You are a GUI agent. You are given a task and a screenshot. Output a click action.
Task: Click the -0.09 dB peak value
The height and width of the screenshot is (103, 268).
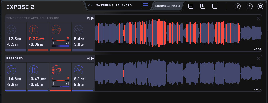[x=36, y=45]
